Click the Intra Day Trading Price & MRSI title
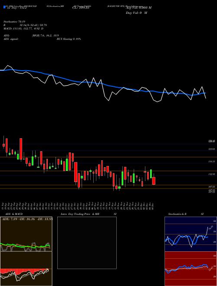 pyautogui.click(x=89, y=214)
